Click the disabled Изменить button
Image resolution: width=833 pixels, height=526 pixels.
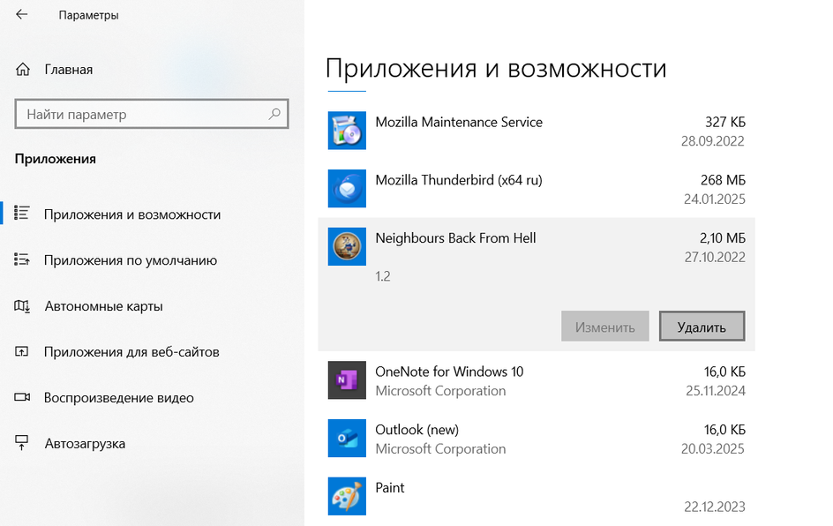tap(605, 327)
